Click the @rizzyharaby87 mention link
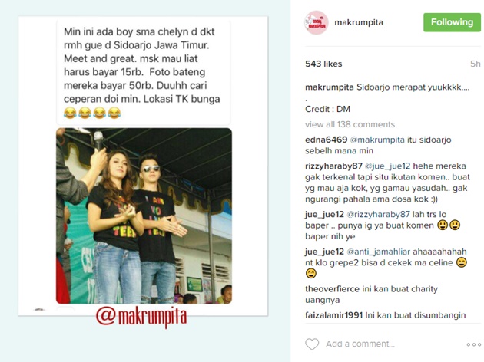484x362 pixels. point(379,214)
